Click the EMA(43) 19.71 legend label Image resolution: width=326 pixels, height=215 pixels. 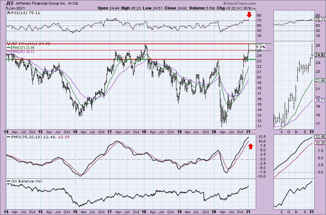point(22,51)
